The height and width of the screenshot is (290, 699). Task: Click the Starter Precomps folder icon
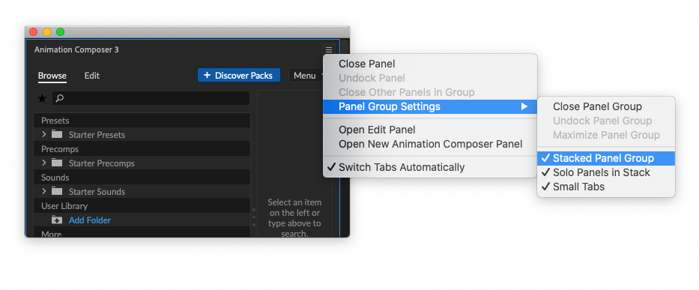pos(57,163)
